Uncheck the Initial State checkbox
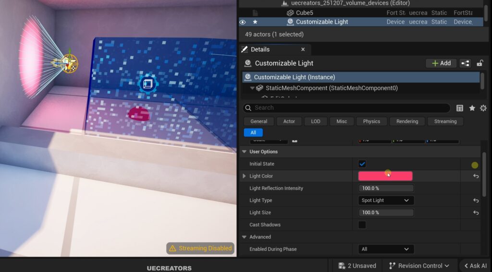Screen dimensions: 492x272 pyautogui.click(x=362, y=164)
